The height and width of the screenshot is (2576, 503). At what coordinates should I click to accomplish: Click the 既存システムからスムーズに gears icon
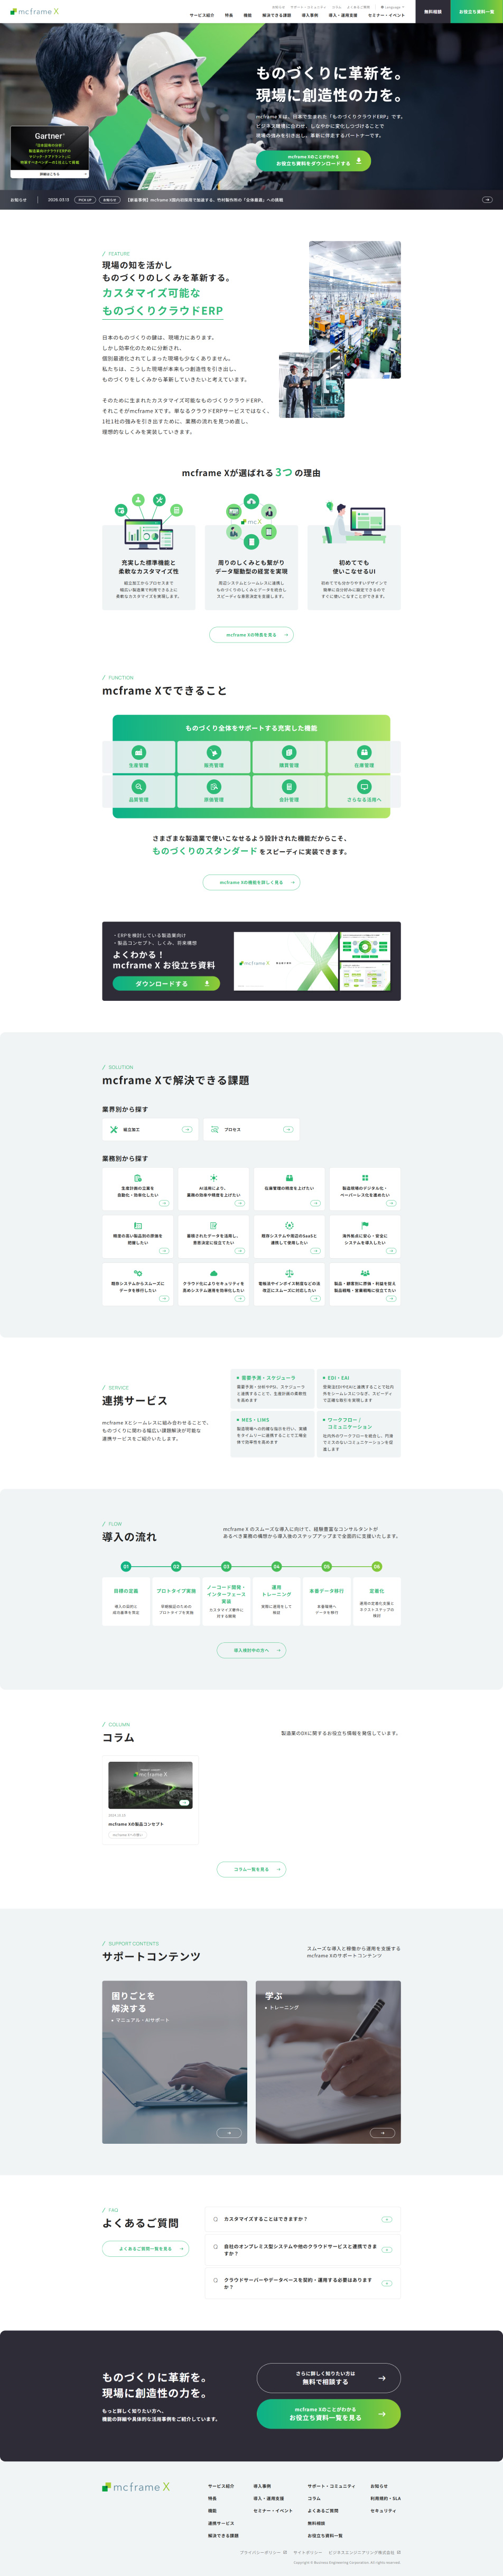[138, 1273]
